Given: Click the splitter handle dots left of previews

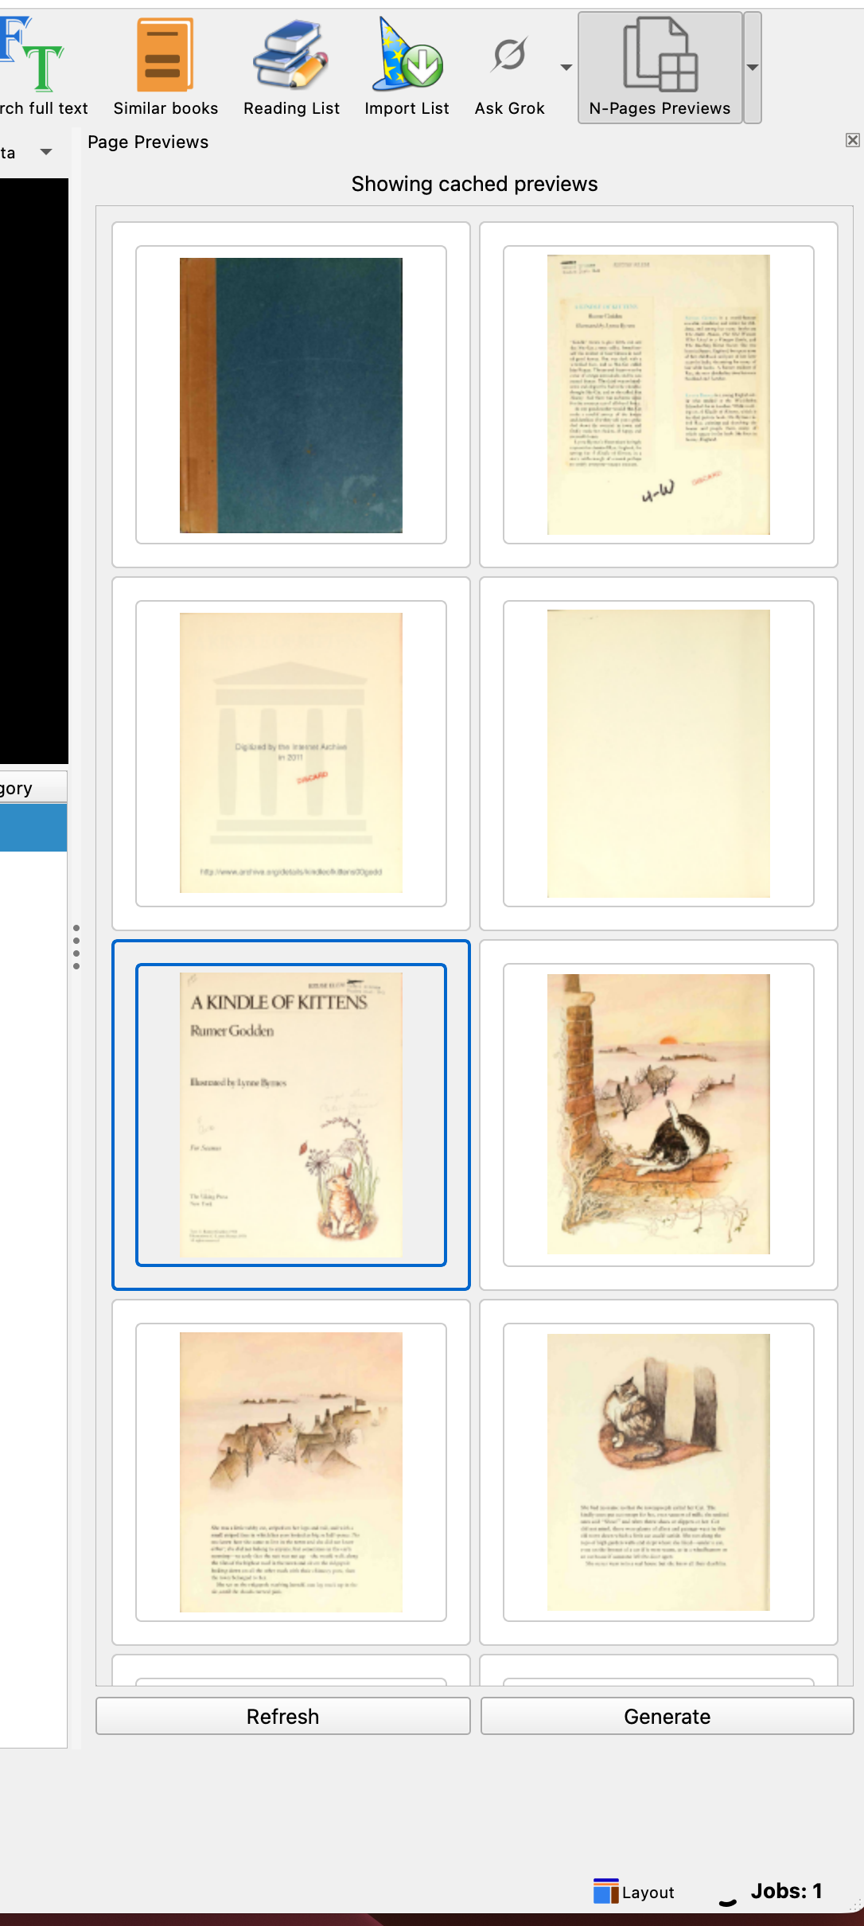Looking at the screenshot, I should 76,947.
